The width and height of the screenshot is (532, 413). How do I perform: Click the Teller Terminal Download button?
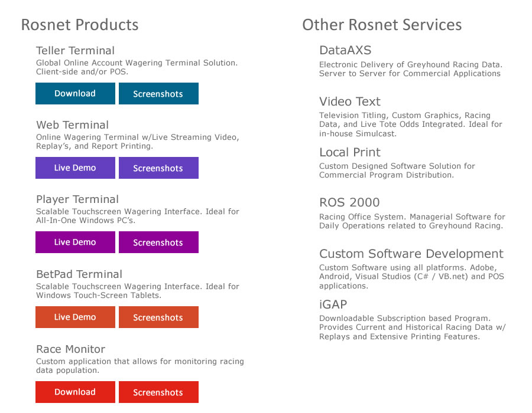point(75,93)
